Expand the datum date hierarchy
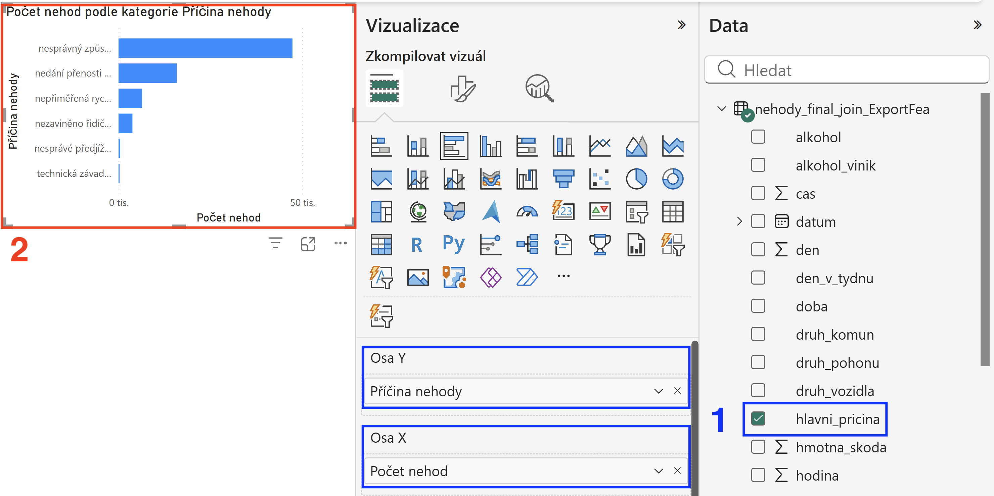Image resolution: width=994 pixels, height=496 pixels. click(739, 221)
